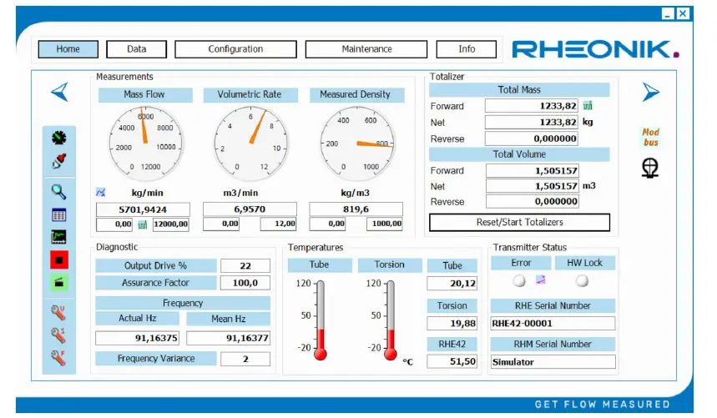Click the Assurance Factor value 100,0
Image resolution: width=717 pixels, height=418 pixels.
[245, 283]
